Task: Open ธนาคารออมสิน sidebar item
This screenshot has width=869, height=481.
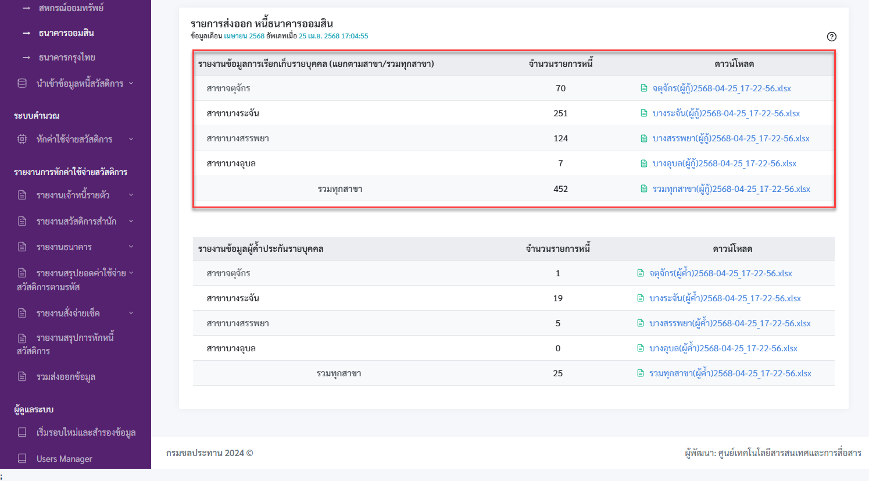Action: pos(66,33)
